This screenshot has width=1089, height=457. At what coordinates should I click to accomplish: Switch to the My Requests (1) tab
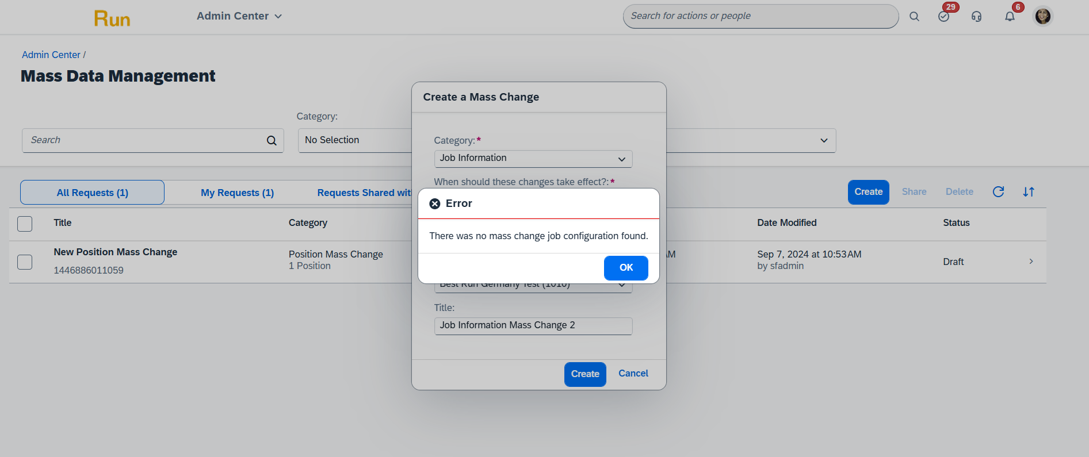click(x=237, y=193)
